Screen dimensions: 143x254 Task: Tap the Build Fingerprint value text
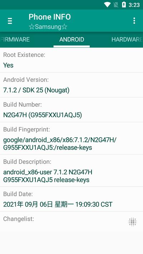60,144
